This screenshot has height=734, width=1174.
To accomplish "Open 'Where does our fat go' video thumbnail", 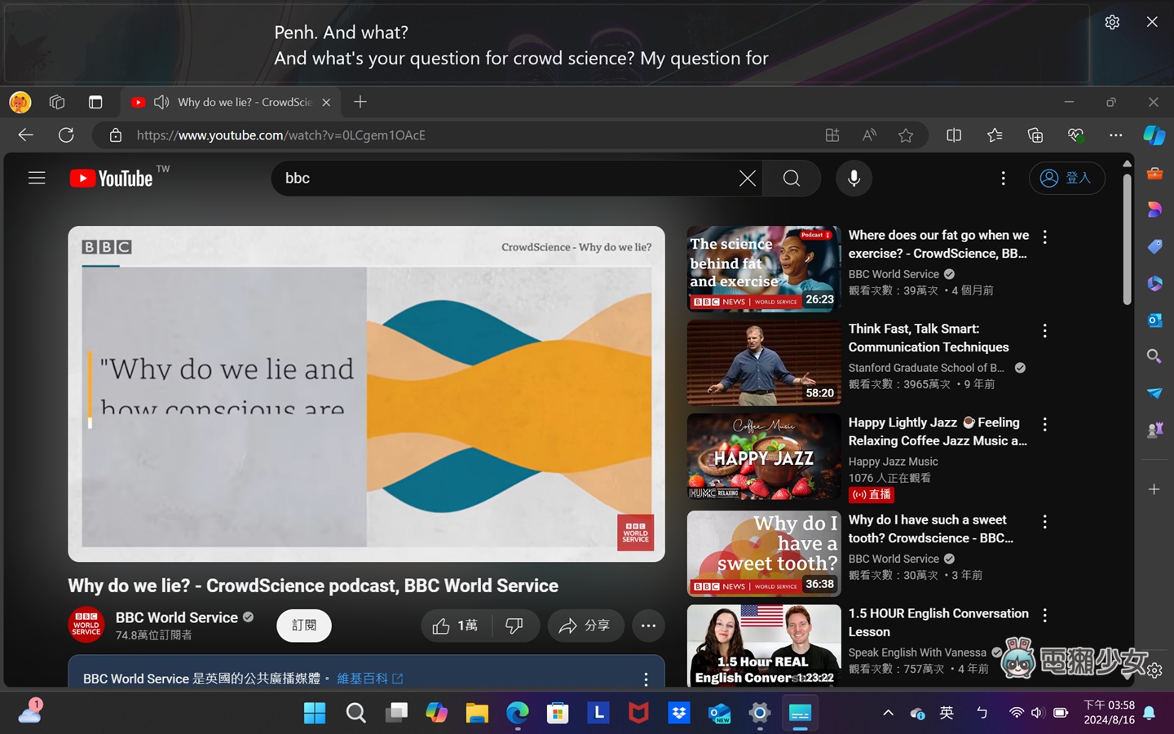I will coord(763,268).
